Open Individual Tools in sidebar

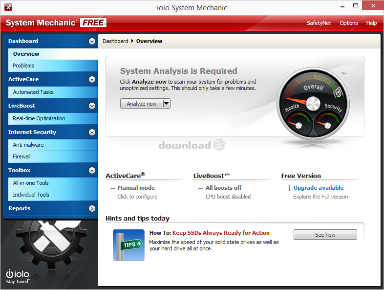click(53, 195)
